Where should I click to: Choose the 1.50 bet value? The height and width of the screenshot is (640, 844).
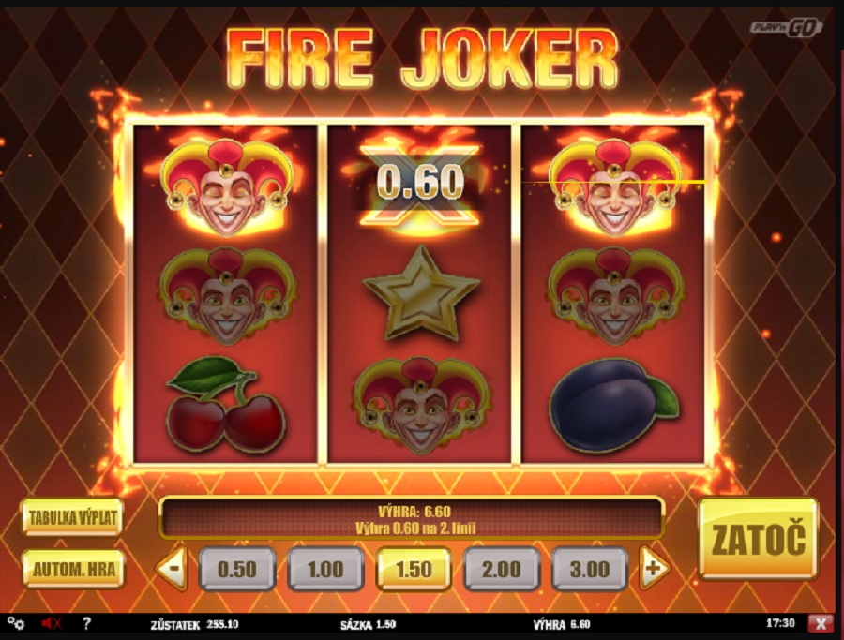point(414,569)
